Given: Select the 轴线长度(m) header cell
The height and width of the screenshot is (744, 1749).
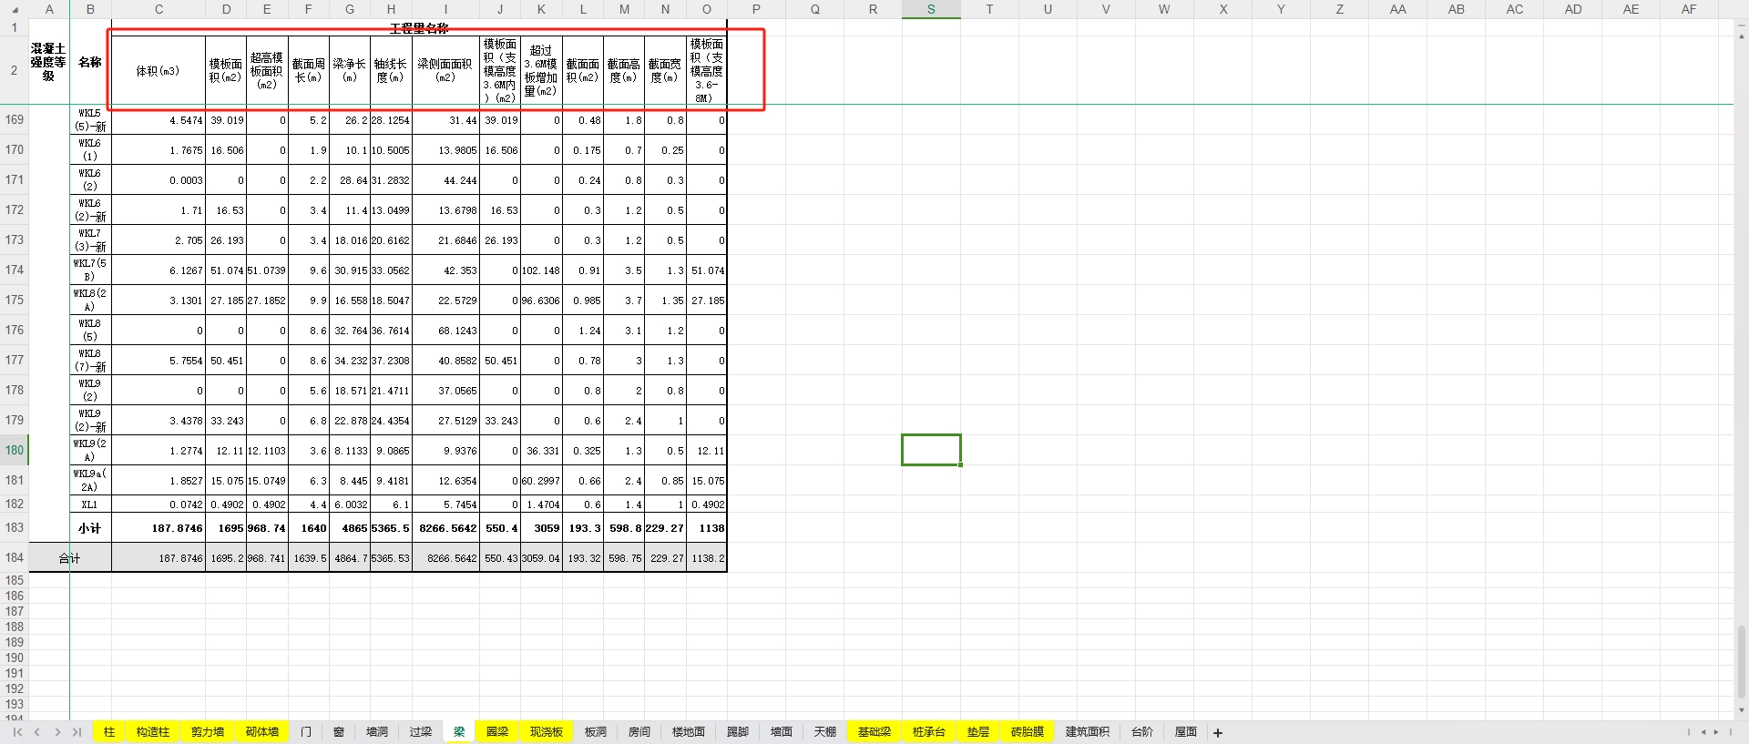Looking at the screenshot, I should click(391, 70).
